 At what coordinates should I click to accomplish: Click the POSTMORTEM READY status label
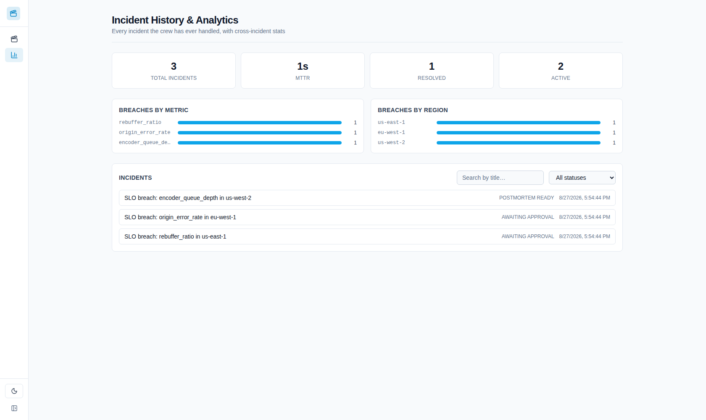tap(527, 198)
